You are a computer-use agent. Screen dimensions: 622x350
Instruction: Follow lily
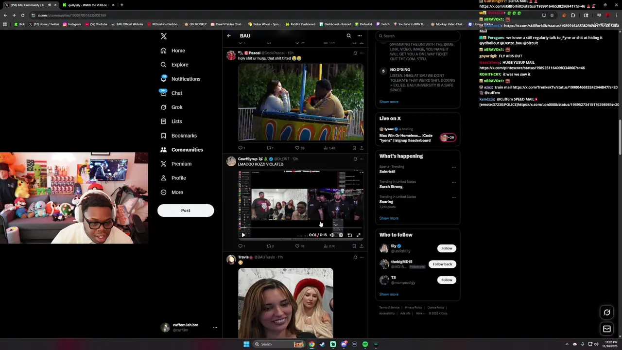(447, 248)
